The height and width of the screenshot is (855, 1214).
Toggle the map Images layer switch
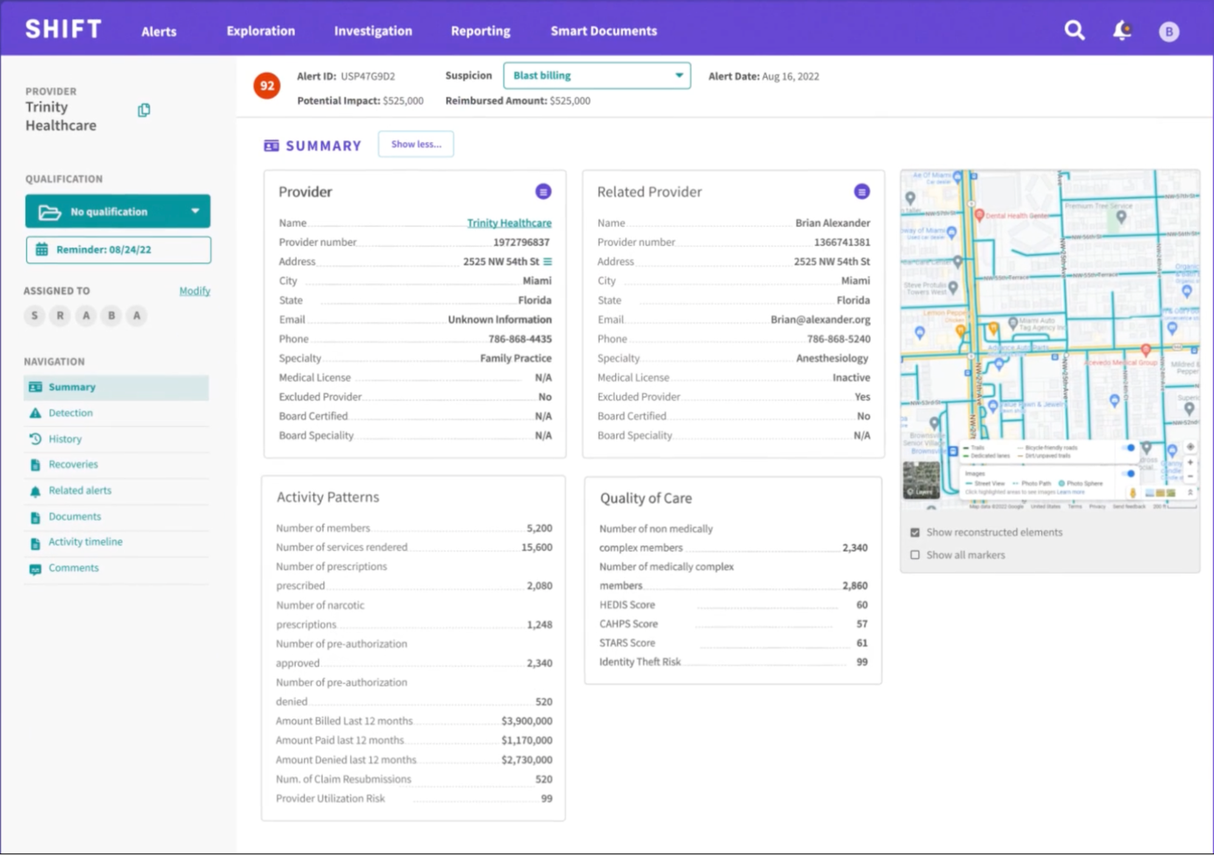(1130, 474)
